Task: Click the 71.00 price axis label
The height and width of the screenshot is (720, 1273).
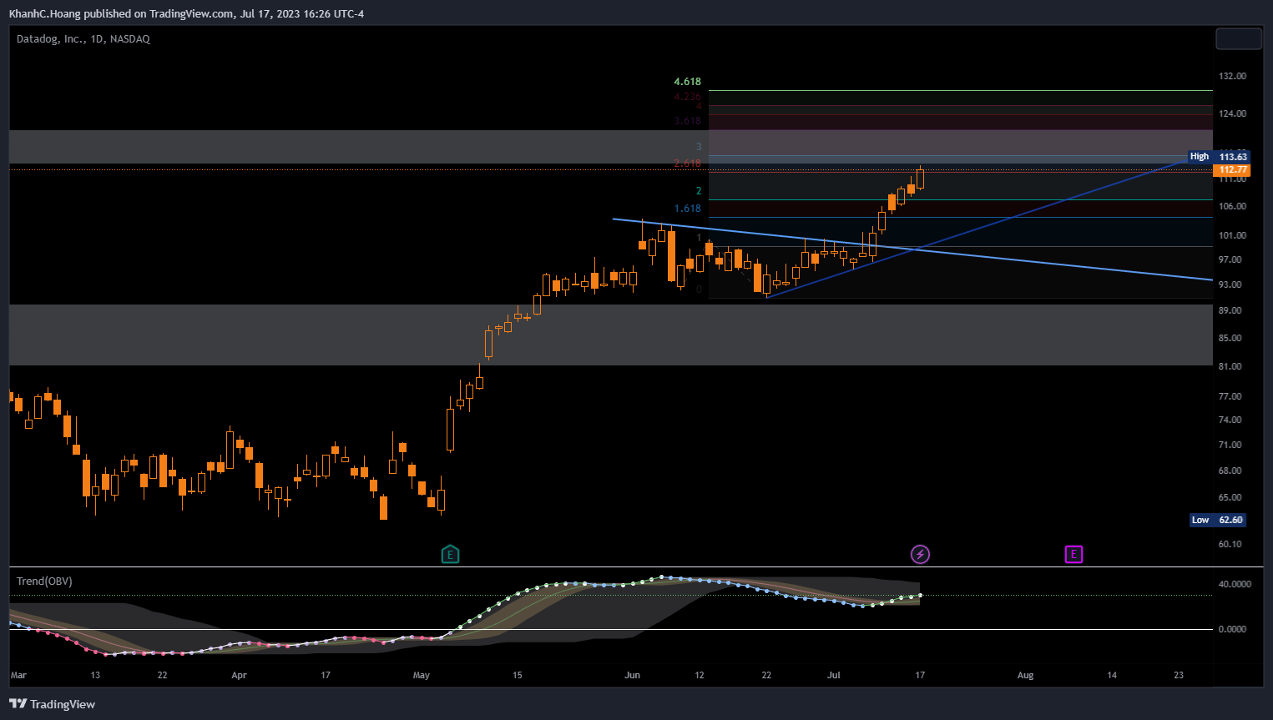Action: click(x=1230, y=445)
